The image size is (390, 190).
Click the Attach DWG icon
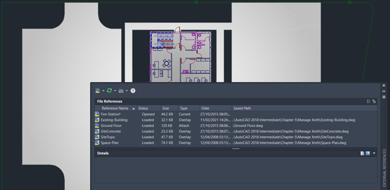coord(97,91)
